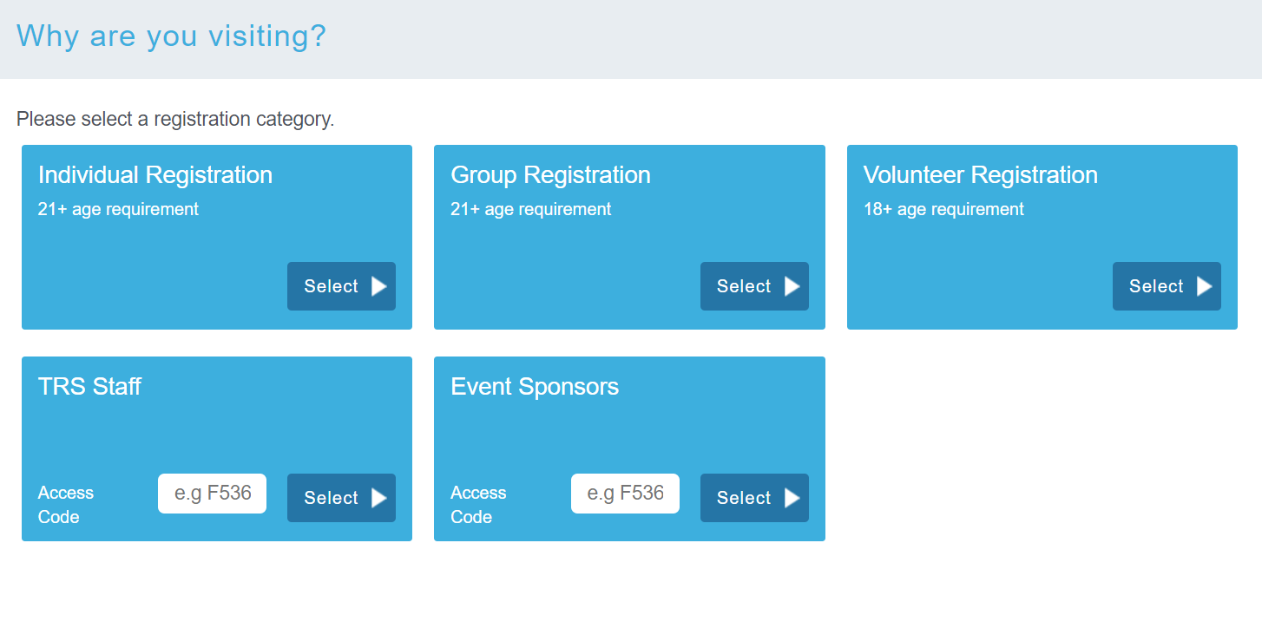
Task: Hit the Select button for TRS Staff
Action: pos(341,498)
